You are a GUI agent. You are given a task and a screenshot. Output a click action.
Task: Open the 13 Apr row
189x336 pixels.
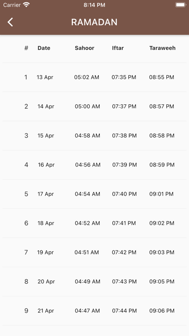tap(94, 77)
